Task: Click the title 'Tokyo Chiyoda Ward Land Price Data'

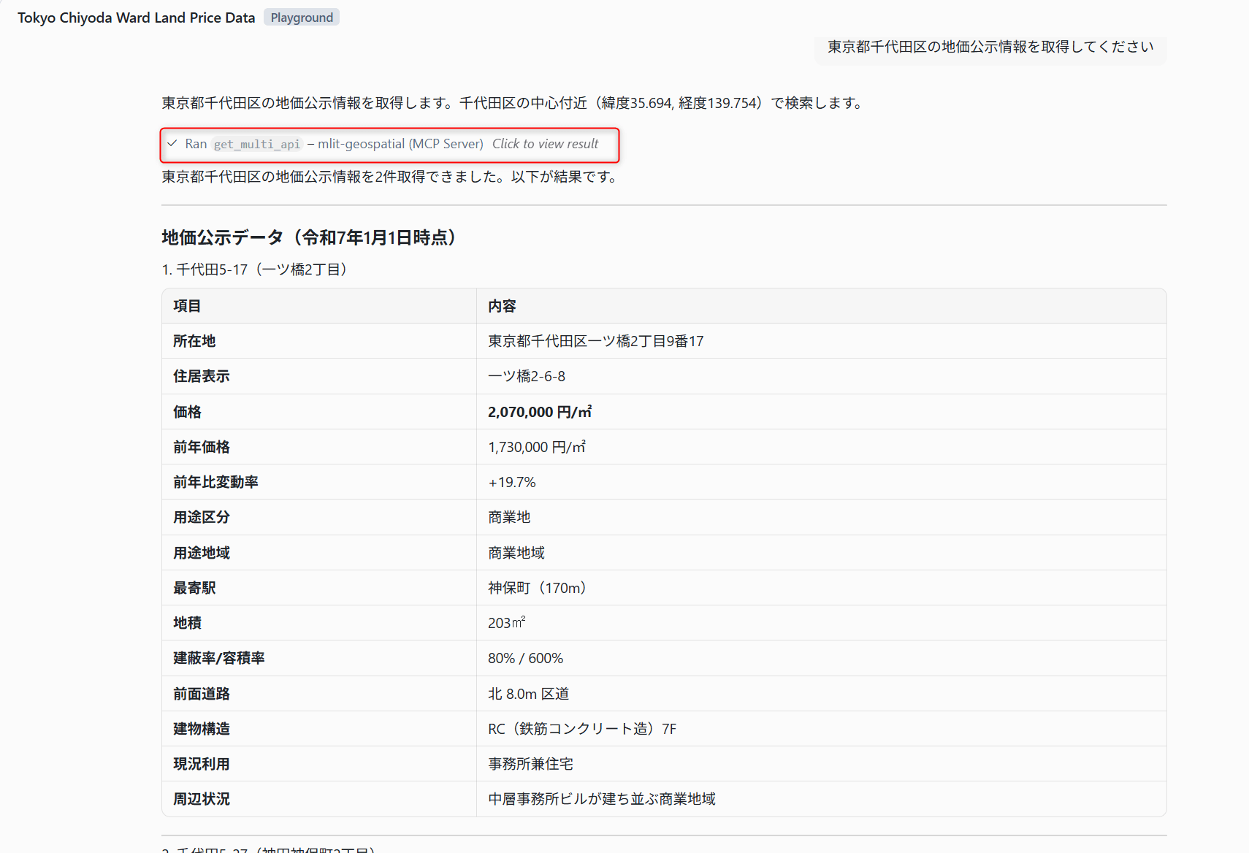Action: pyautogui.click(x=137, y=18)
